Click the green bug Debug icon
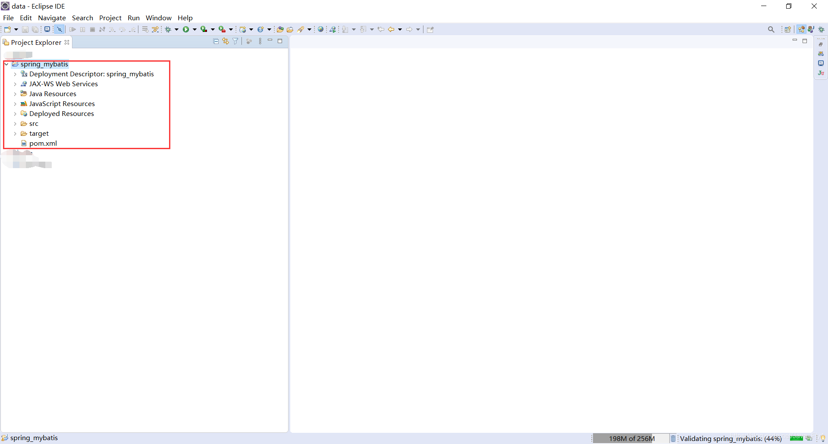Screen dimensions: 828x444 [x=168, y=29]
